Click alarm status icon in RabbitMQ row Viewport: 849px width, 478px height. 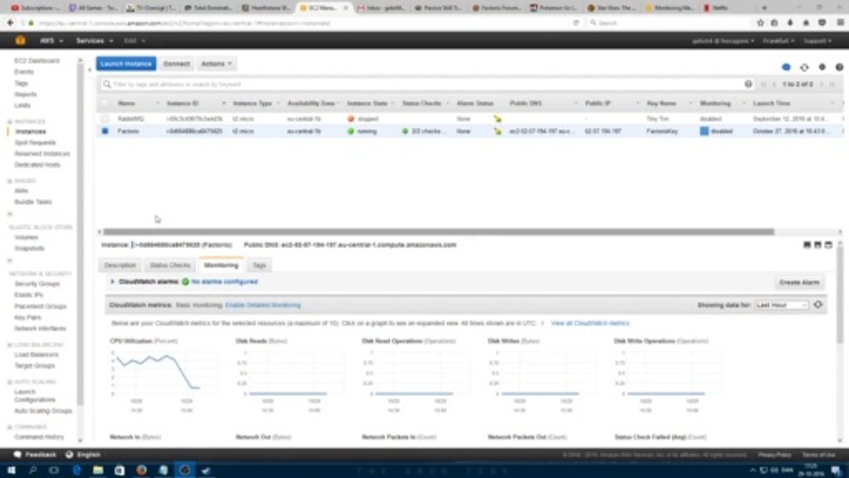point(497,119)
